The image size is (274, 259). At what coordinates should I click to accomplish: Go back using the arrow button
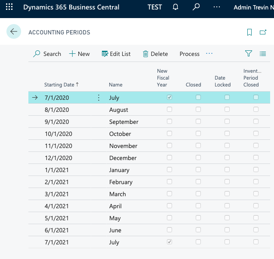tap(14, 32)
